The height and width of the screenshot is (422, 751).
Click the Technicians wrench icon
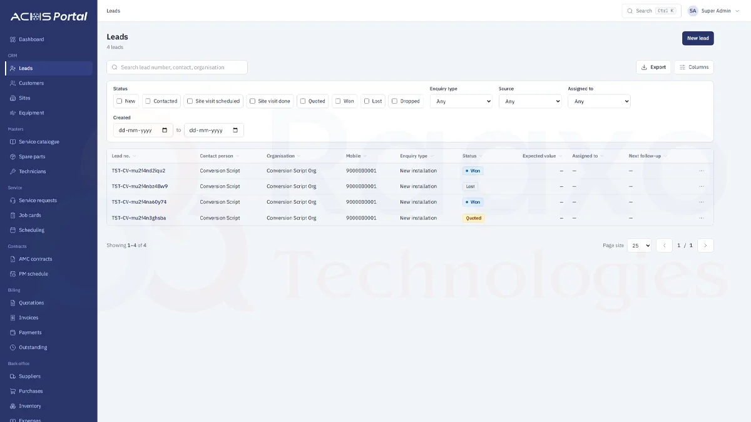coord(13,171)
